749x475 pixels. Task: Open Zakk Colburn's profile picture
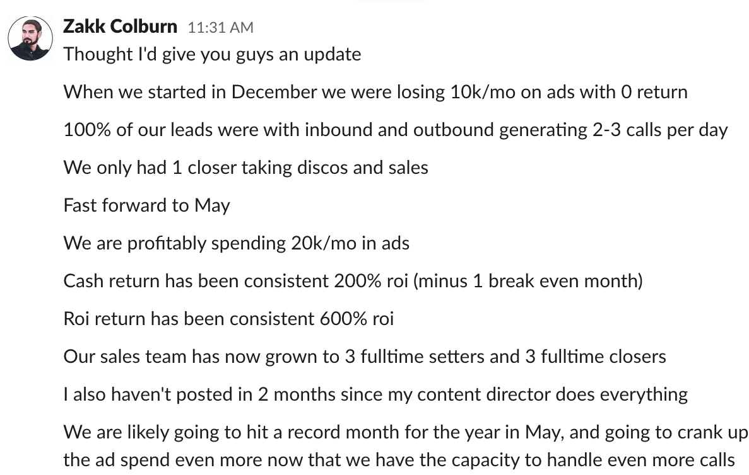tap(30, 38)
